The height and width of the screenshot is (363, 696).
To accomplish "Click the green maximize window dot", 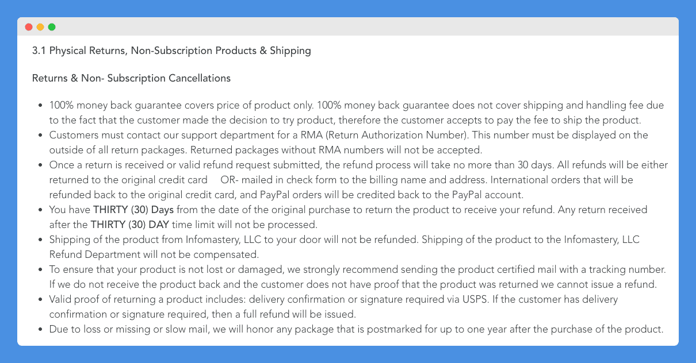I will click(52, 27).
